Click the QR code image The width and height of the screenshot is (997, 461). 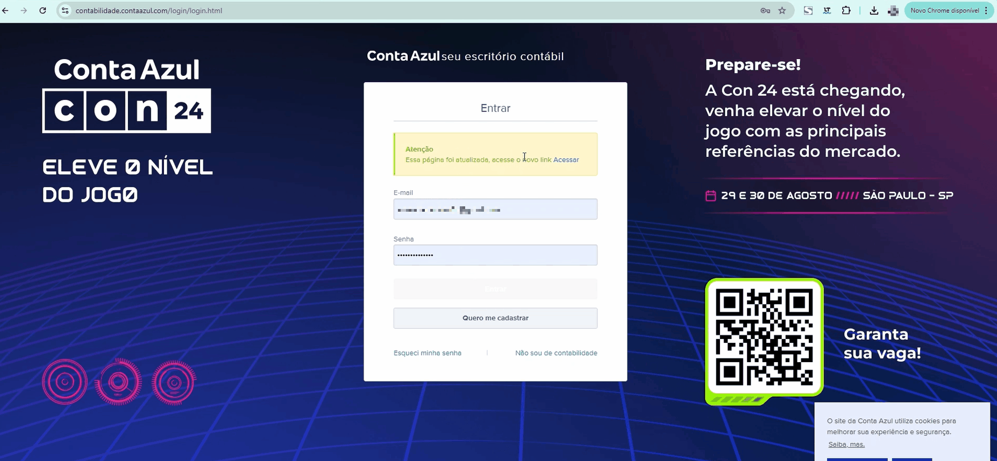point(764,337)
